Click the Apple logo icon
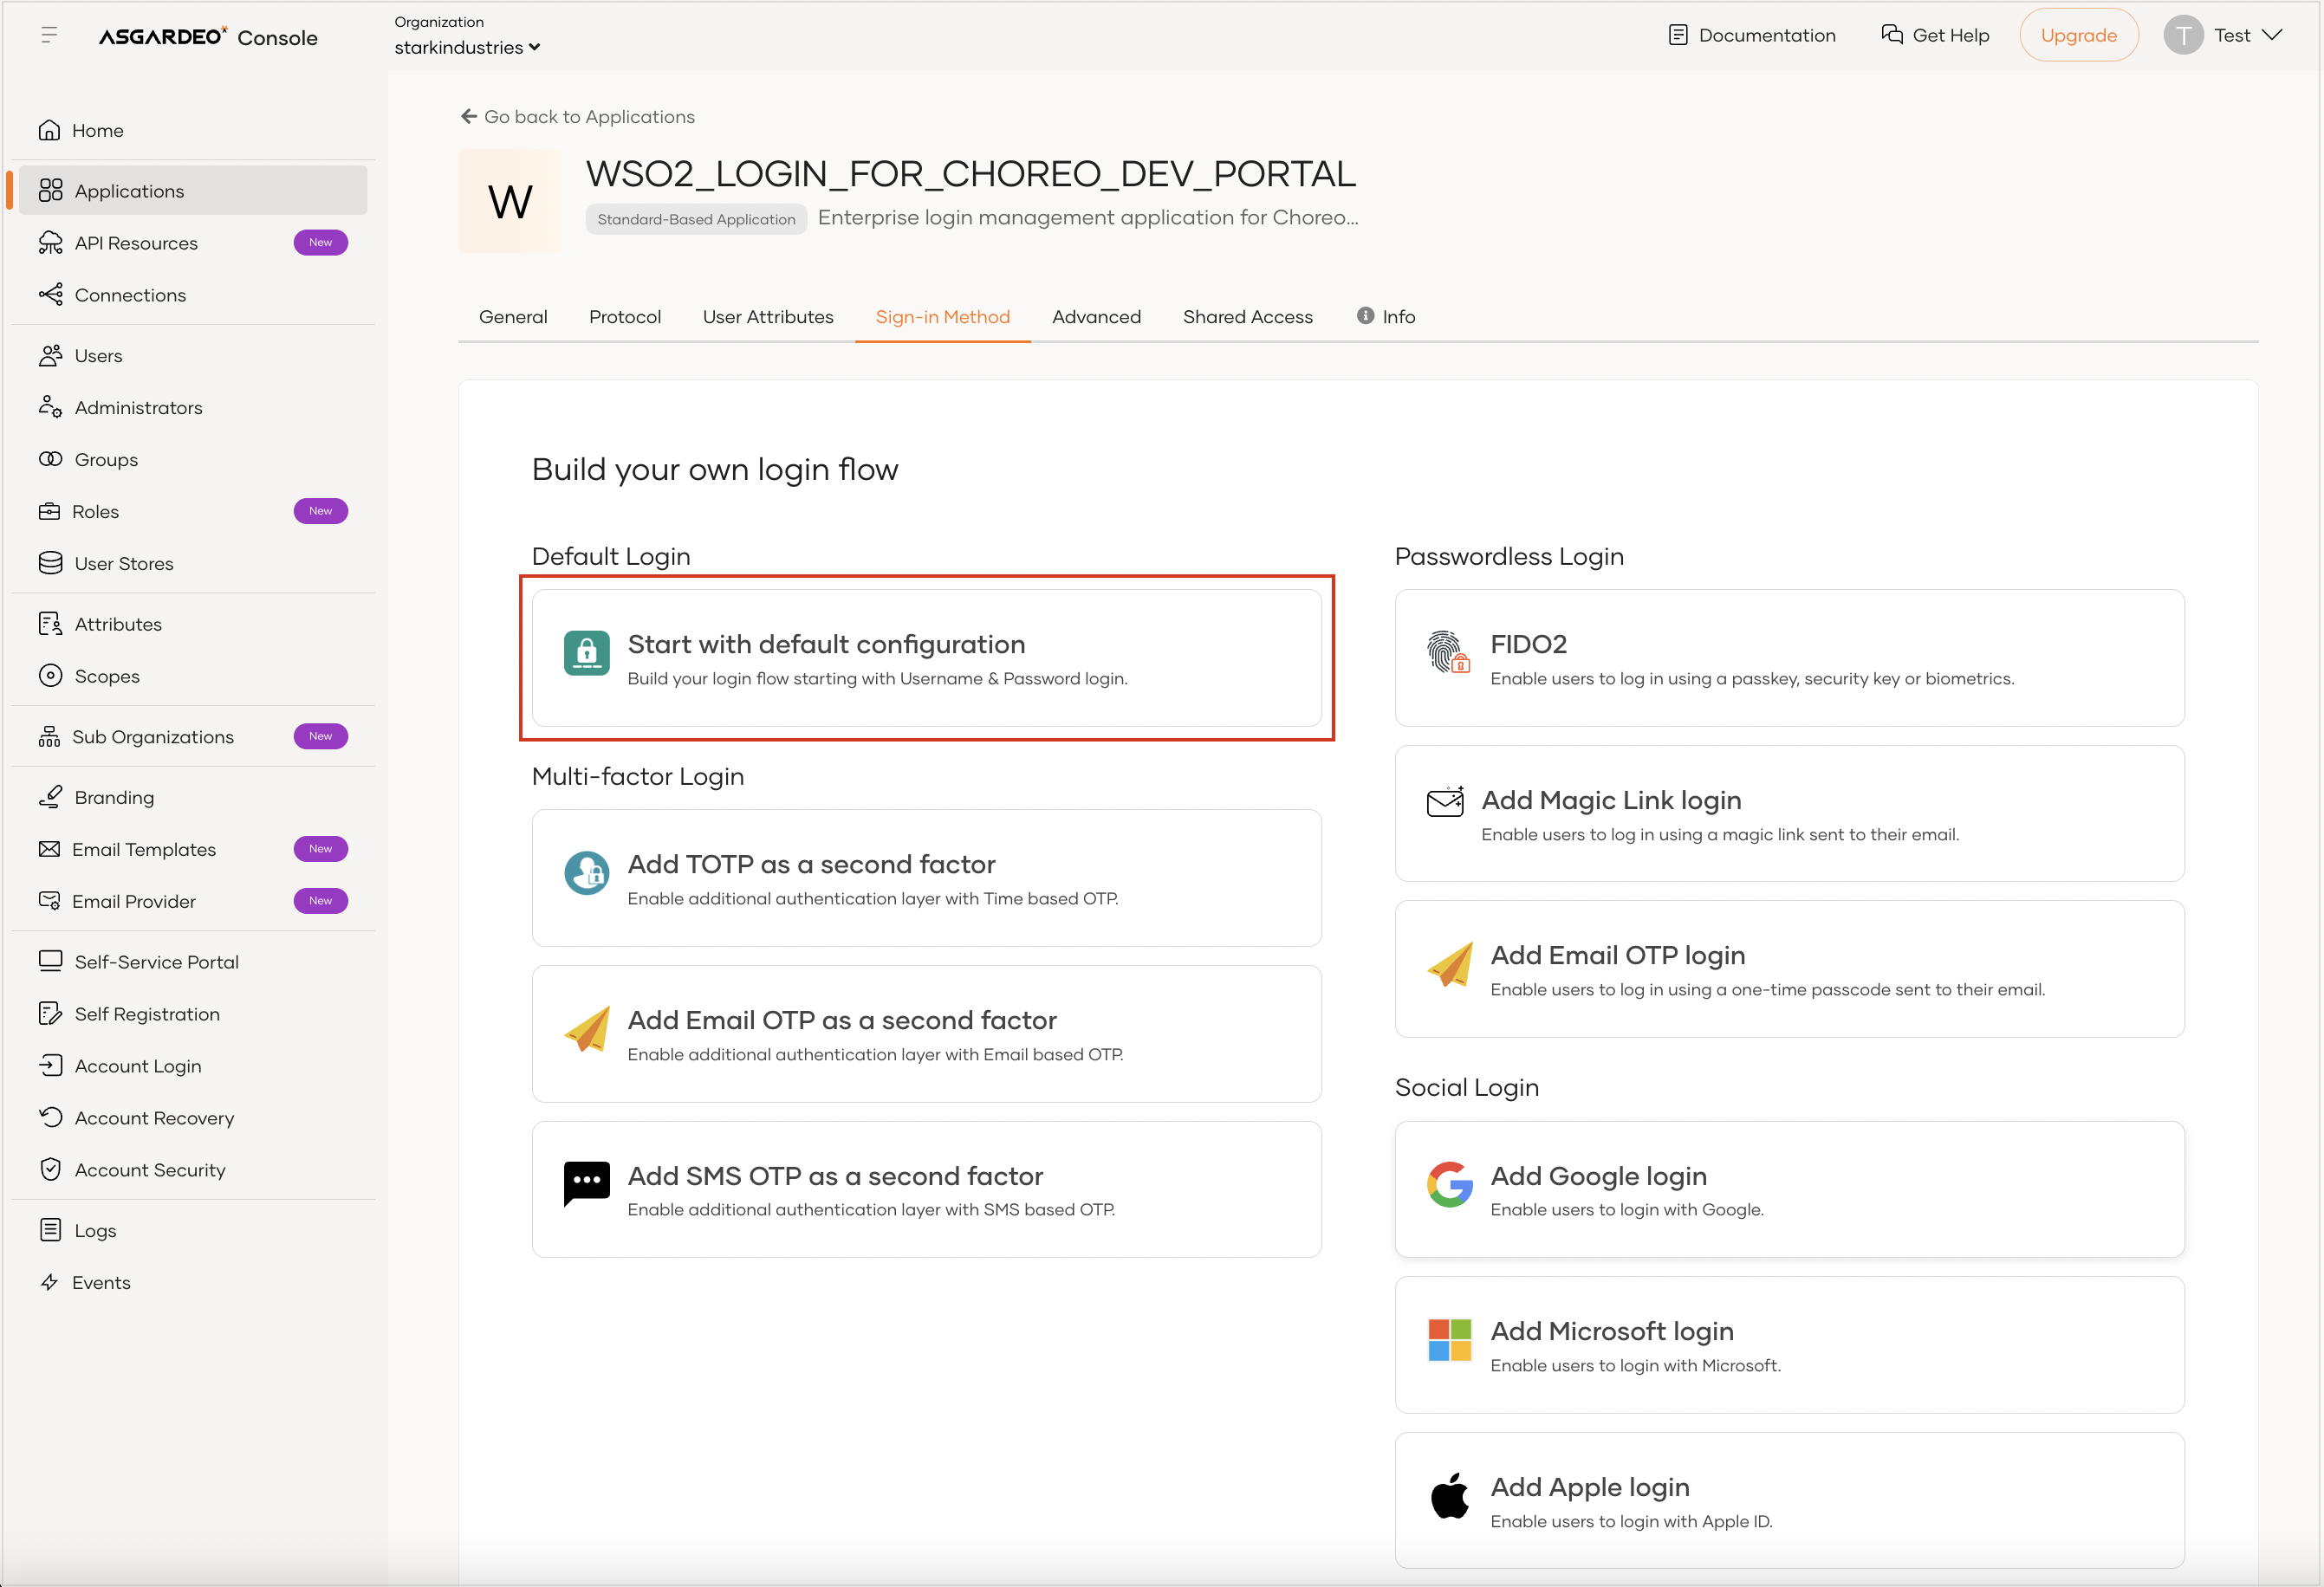The width and height of the screenshot is (2324, 1587). [x=1450, y=1496]
